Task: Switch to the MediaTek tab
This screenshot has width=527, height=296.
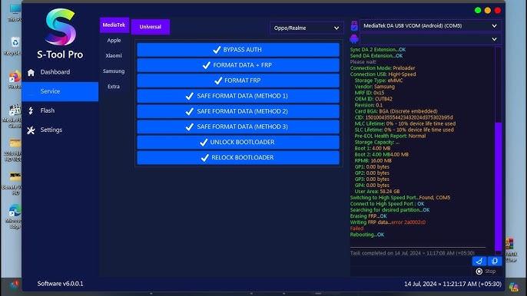Action: point(114,25)
